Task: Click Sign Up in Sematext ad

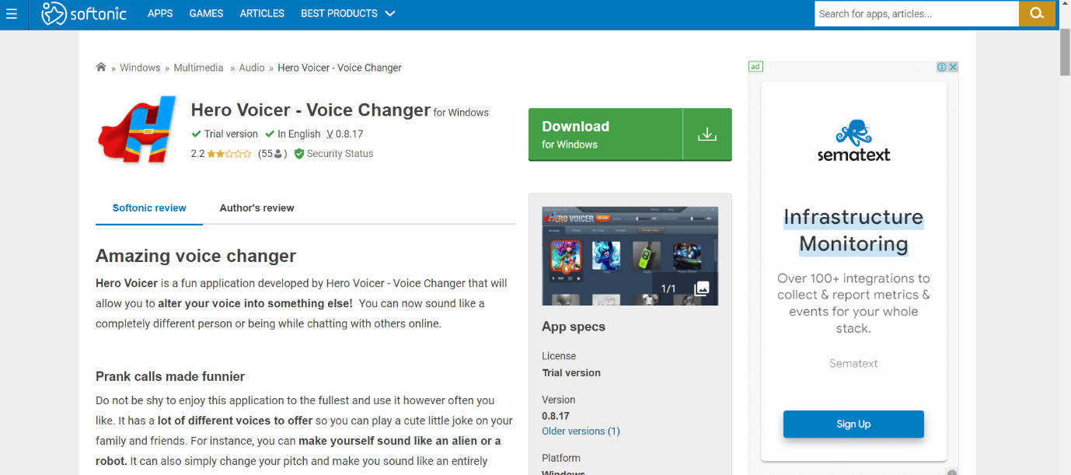Action: click(853, 424)
